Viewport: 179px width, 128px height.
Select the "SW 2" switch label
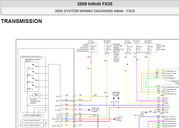tap(29, 75)
